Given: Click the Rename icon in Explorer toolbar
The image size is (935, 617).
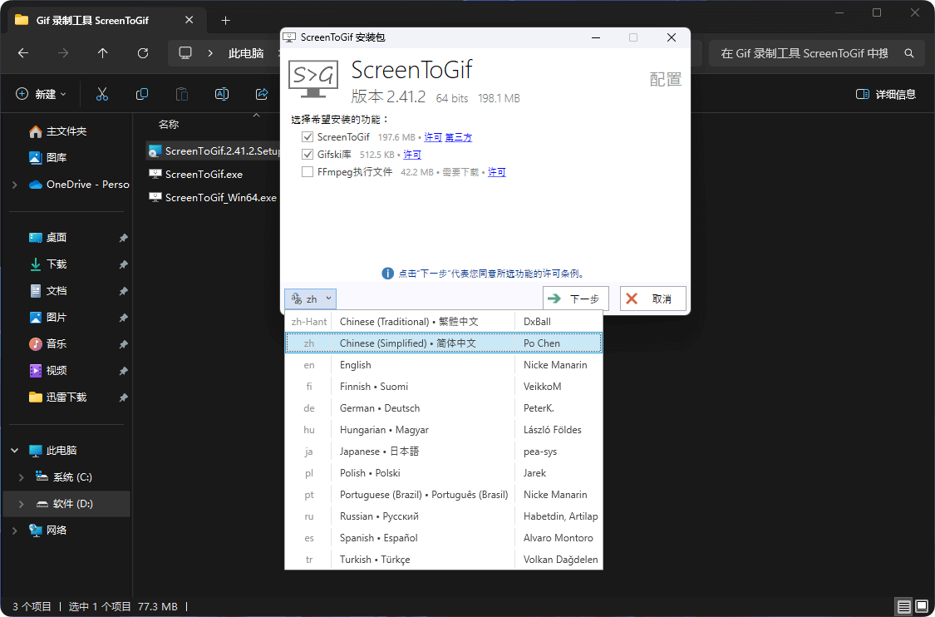Looking at the screenshot, I should (222, 94).
